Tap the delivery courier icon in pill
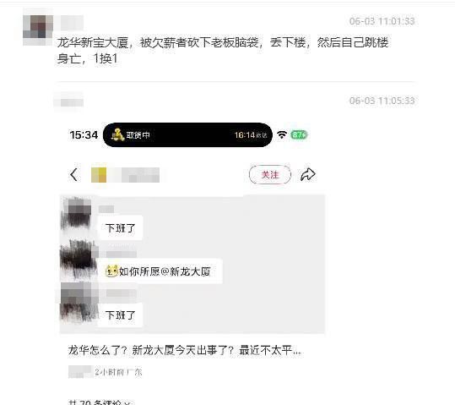 117,135
